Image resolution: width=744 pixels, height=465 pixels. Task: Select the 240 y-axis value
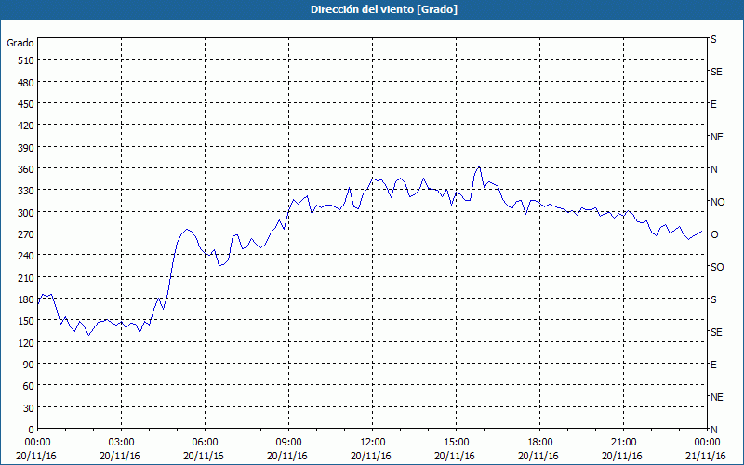click(26, 256)
